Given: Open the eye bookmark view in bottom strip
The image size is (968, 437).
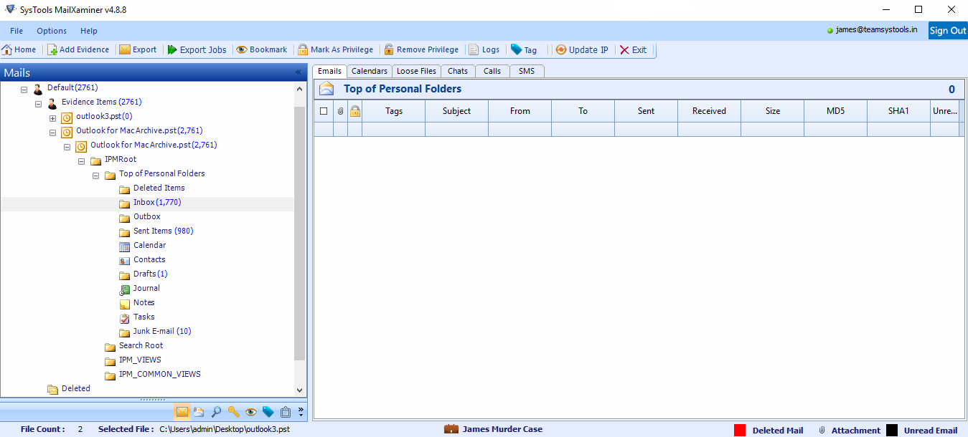Looking at the screenshot, I should tap(250, 412).
